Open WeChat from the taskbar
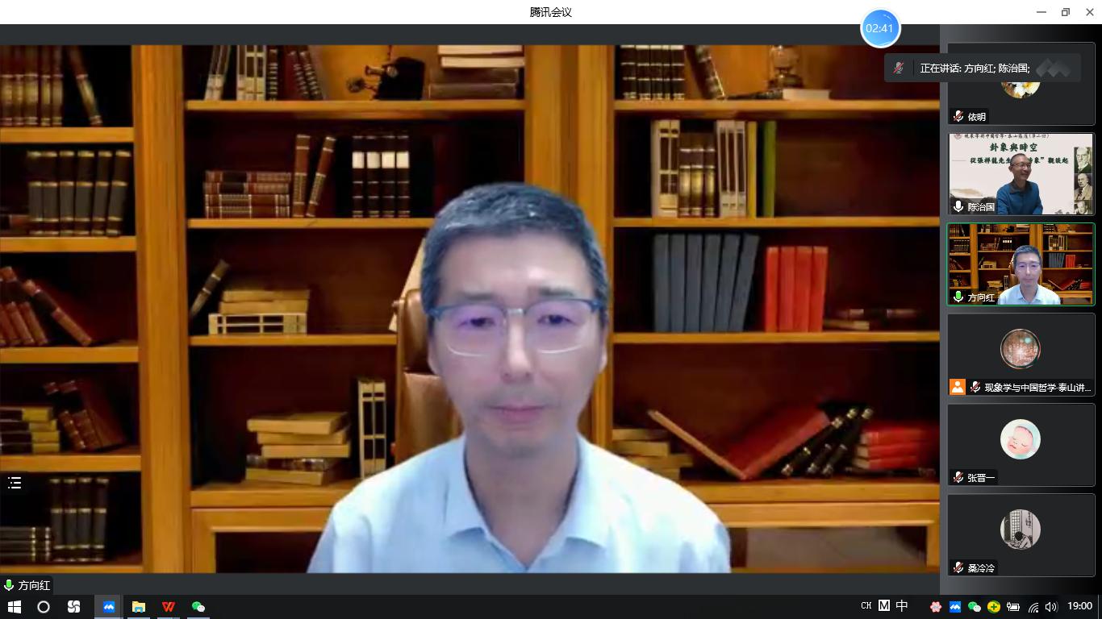This screenshot has width=1102, height=619. (x=198, y=607)
